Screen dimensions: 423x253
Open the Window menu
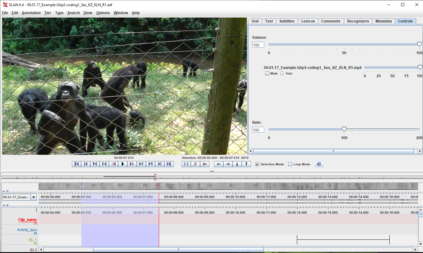121,13
